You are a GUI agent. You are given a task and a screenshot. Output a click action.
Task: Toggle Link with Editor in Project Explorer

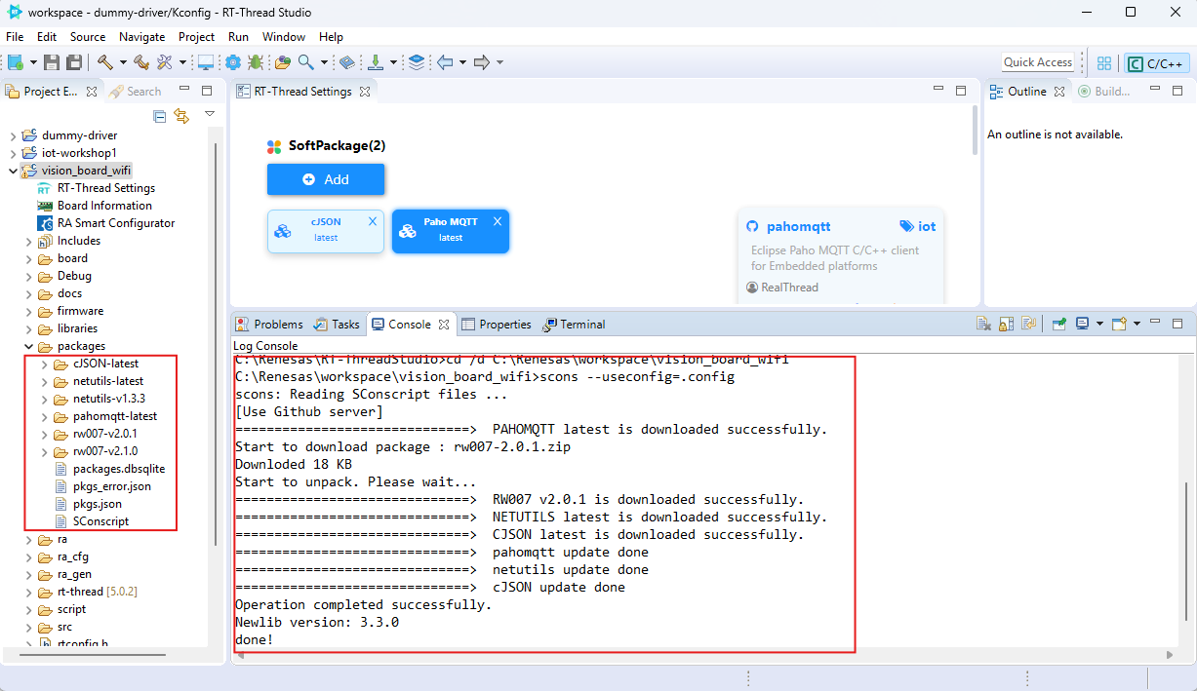[180, 116]
